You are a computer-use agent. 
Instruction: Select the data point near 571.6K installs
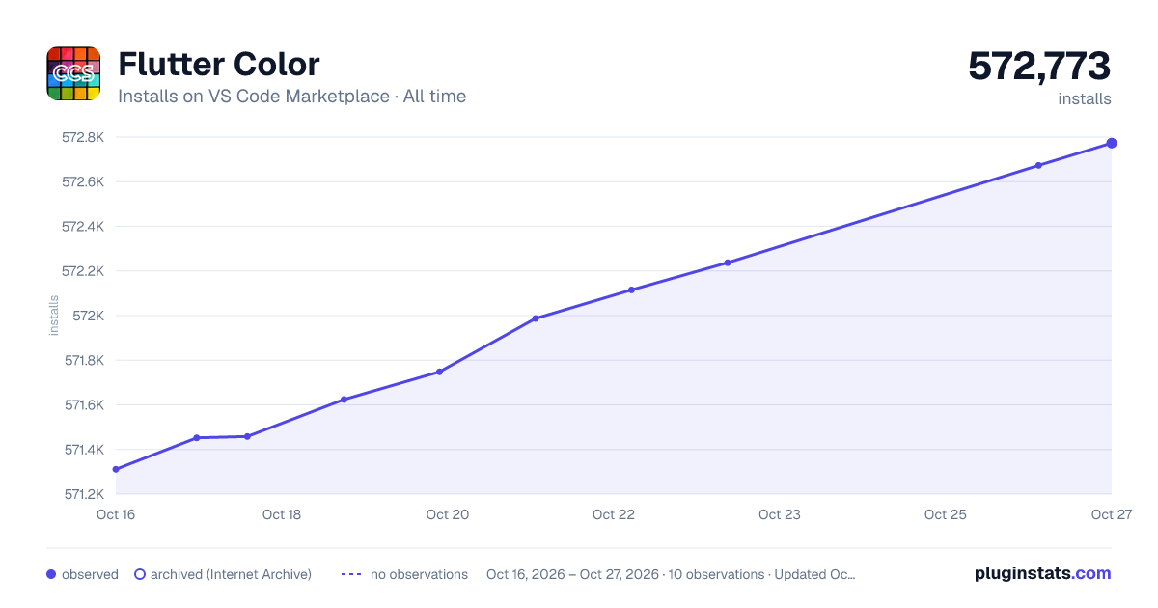coord(344,400)
